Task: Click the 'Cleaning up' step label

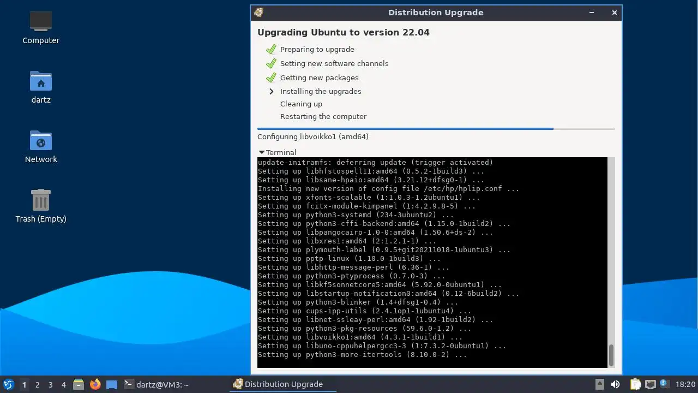Action: pyautogui.click(x=301, y=104)
